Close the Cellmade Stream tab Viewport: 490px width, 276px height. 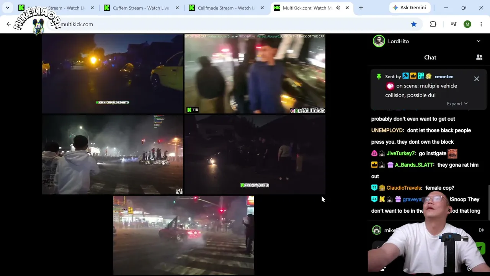coord(262,8)
